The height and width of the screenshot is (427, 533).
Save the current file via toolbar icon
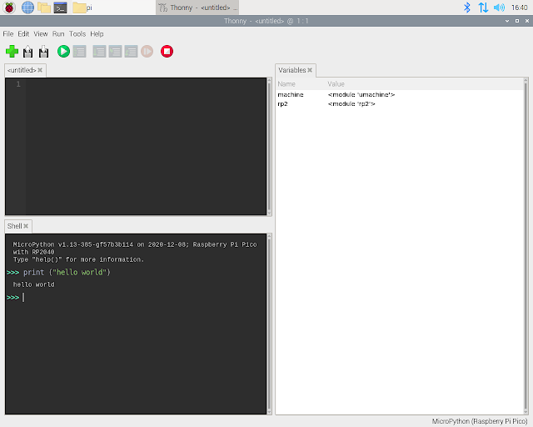44,52
